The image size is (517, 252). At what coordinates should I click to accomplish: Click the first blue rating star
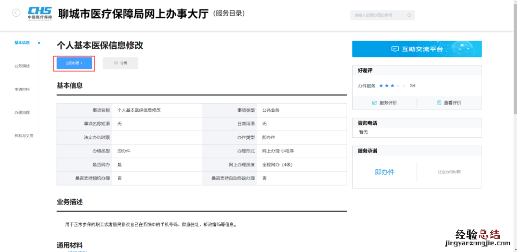[x=381, y=86]
